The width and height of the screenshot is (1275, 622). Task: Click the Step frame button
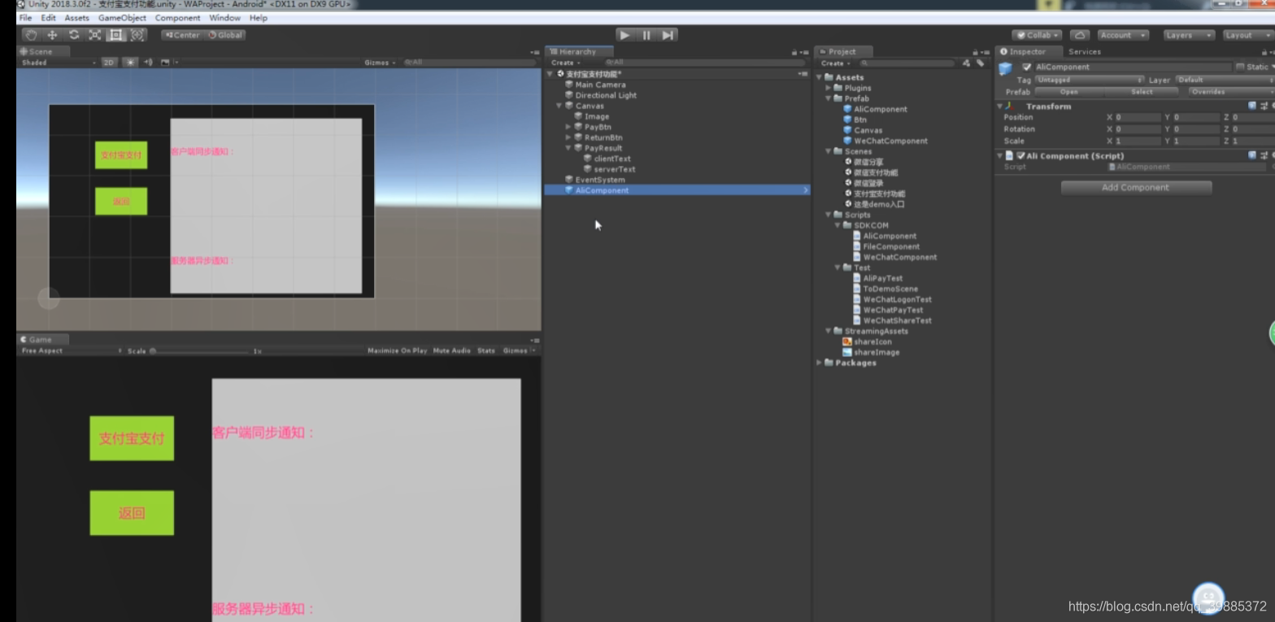coord(668,35)
